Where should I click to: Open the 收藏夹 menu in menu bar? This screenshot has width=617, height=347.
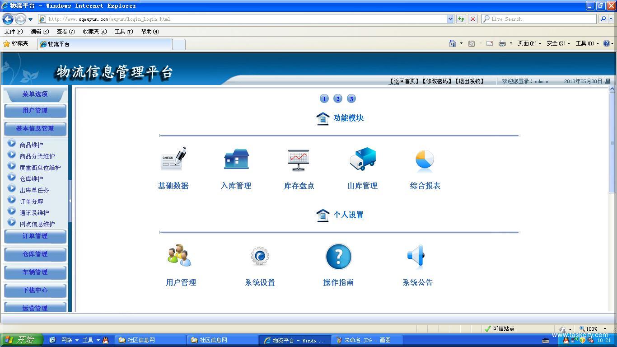pos(94,32)
